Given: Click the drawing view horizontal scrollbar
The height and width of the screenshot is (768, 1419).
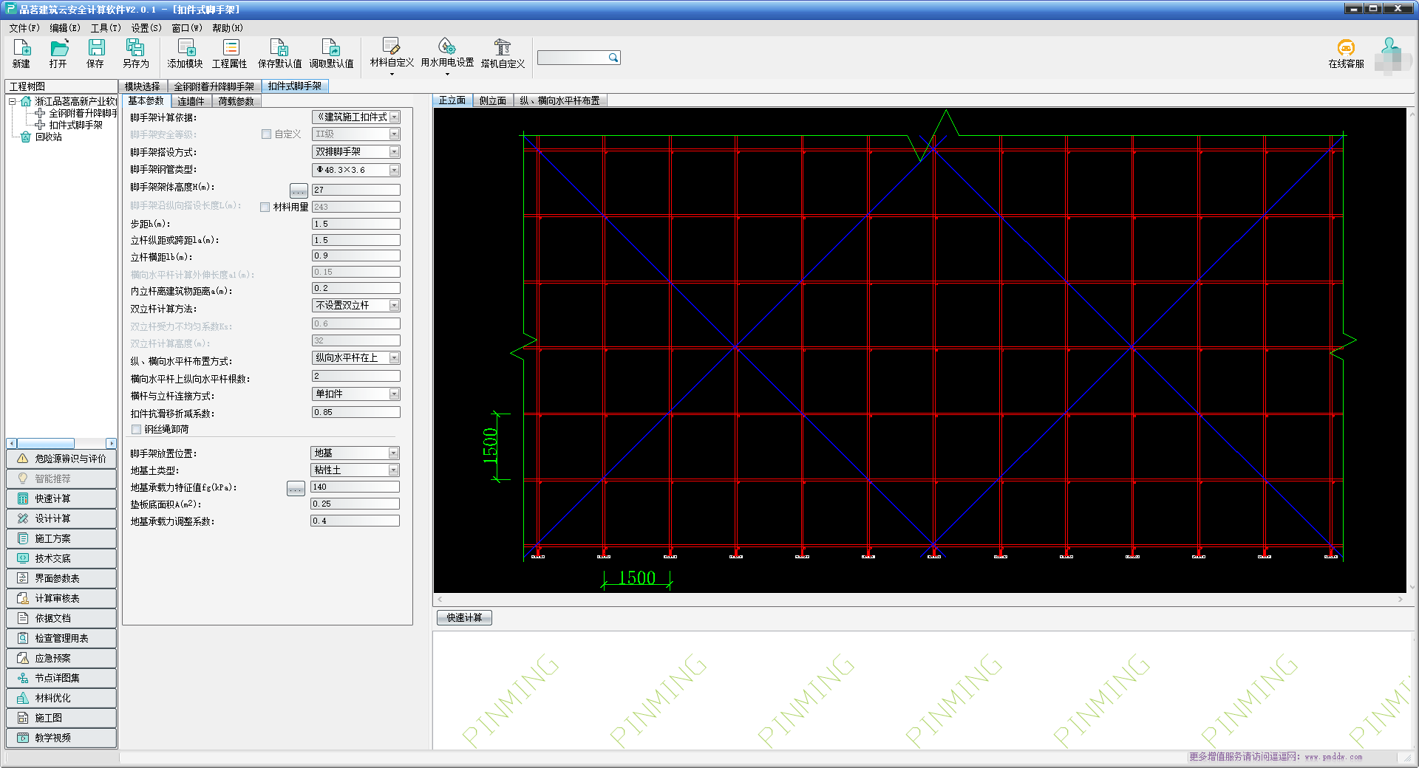Looking at the screenshot, I should coord(919,599).
